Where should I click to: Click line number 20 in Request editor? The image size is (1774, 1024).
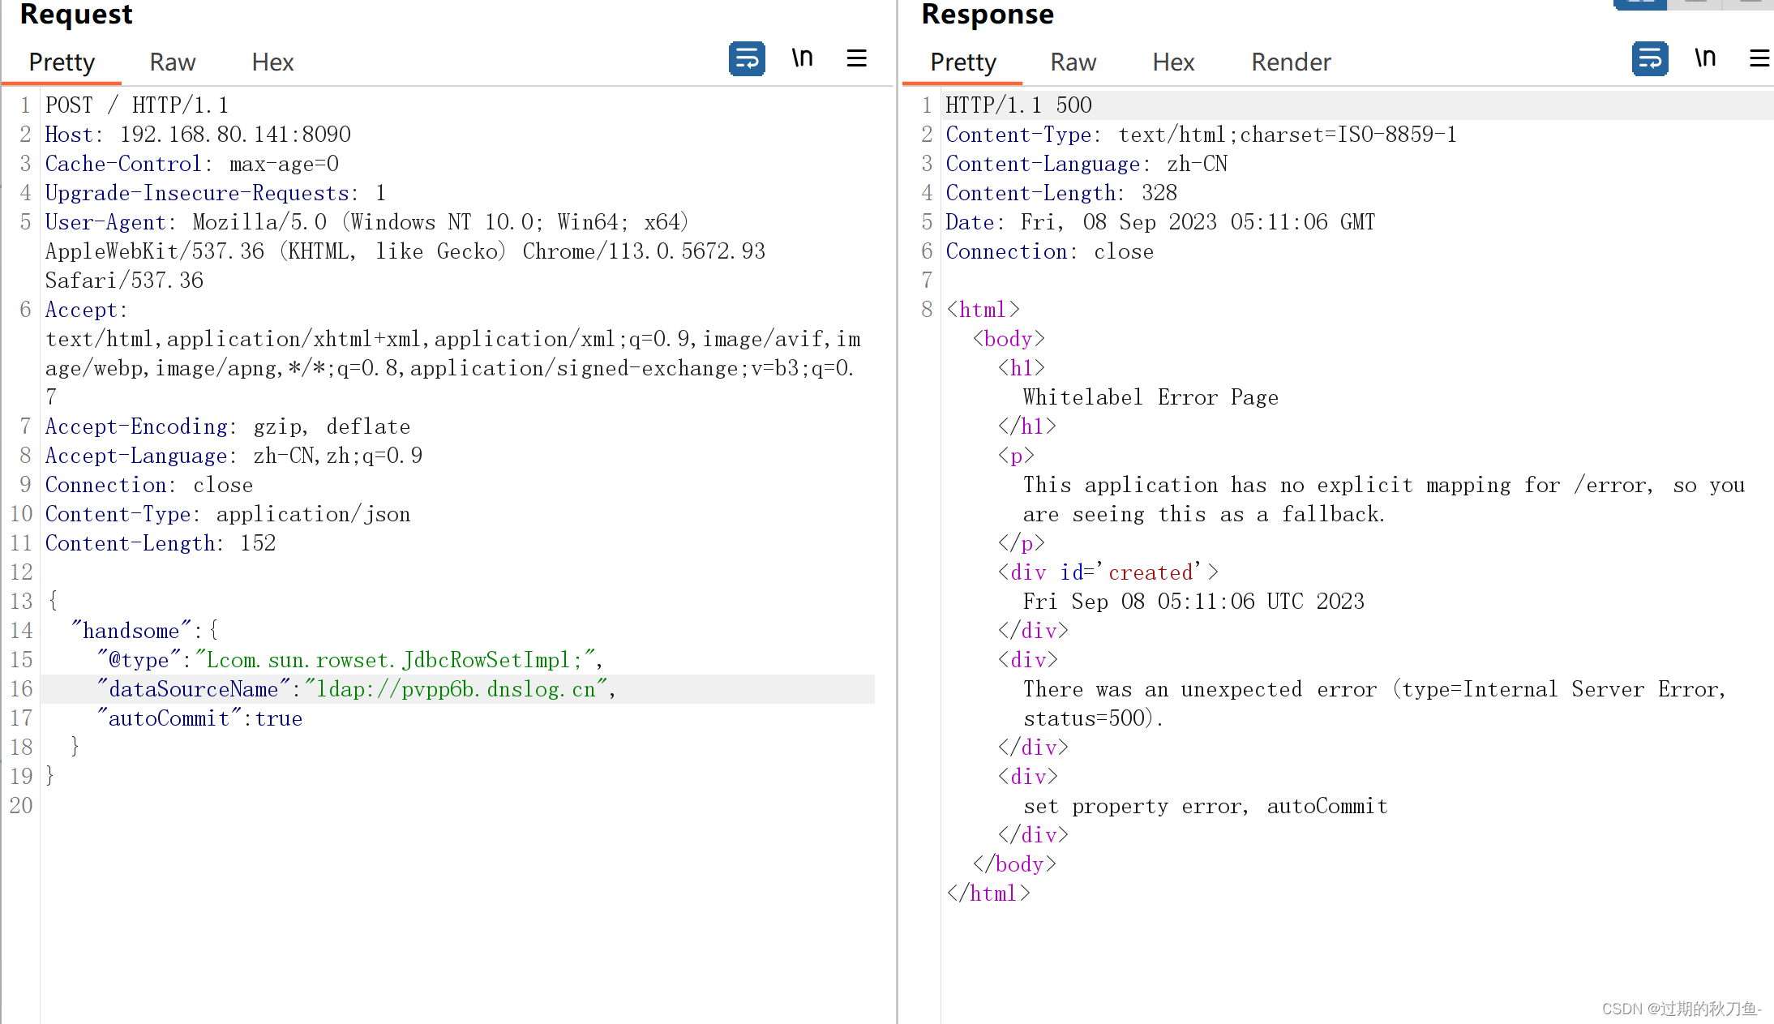pyautogui.click(x=21, y=806)
